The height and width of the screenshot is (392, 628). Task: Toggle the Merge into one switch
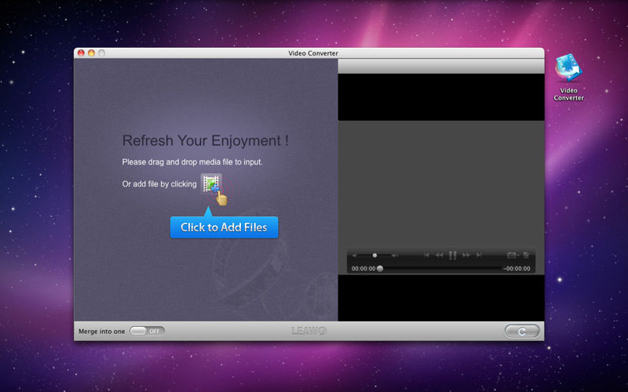click(x=147, y=331)
